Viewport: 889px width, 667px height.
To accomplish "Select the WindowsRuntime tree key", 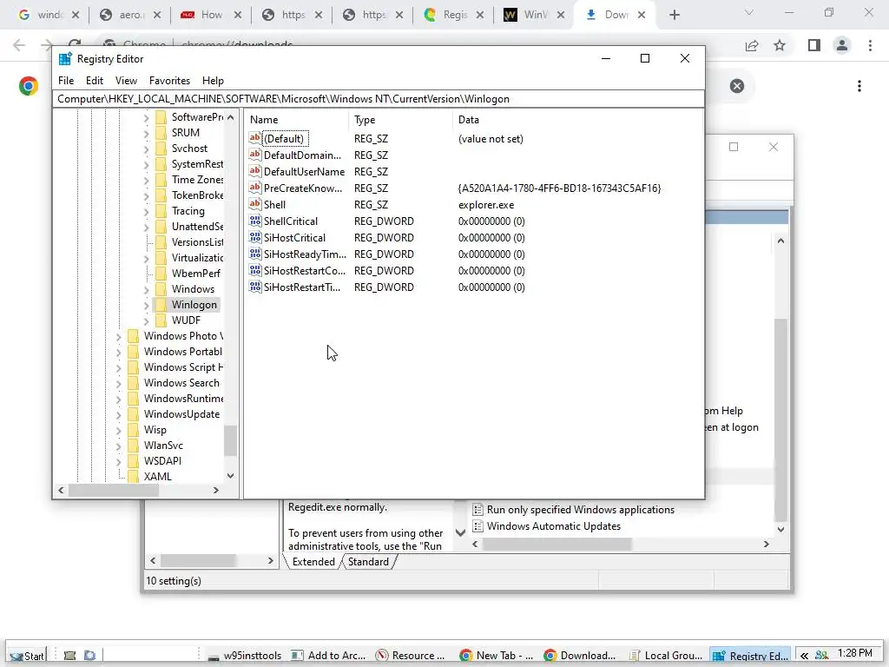I will [x=183, y=398].
